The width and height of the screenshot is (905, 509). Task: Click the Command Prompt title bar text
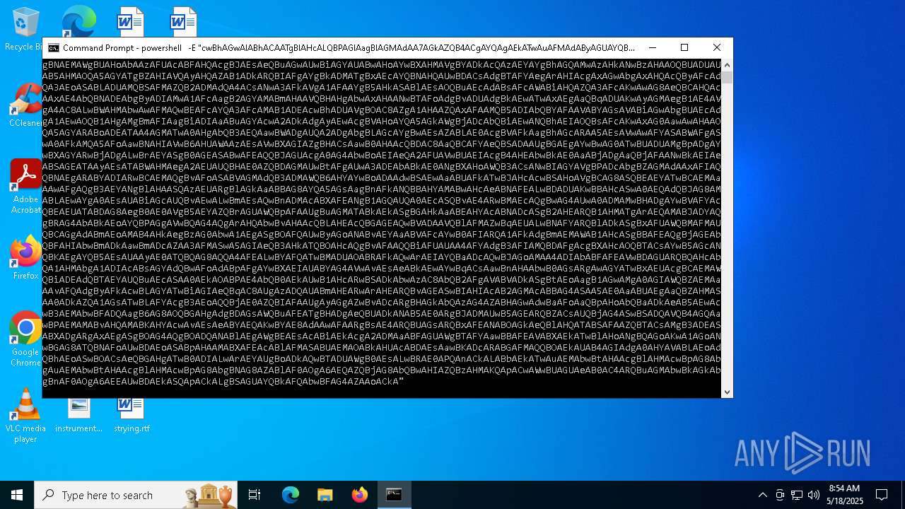(x=349, y=48)
